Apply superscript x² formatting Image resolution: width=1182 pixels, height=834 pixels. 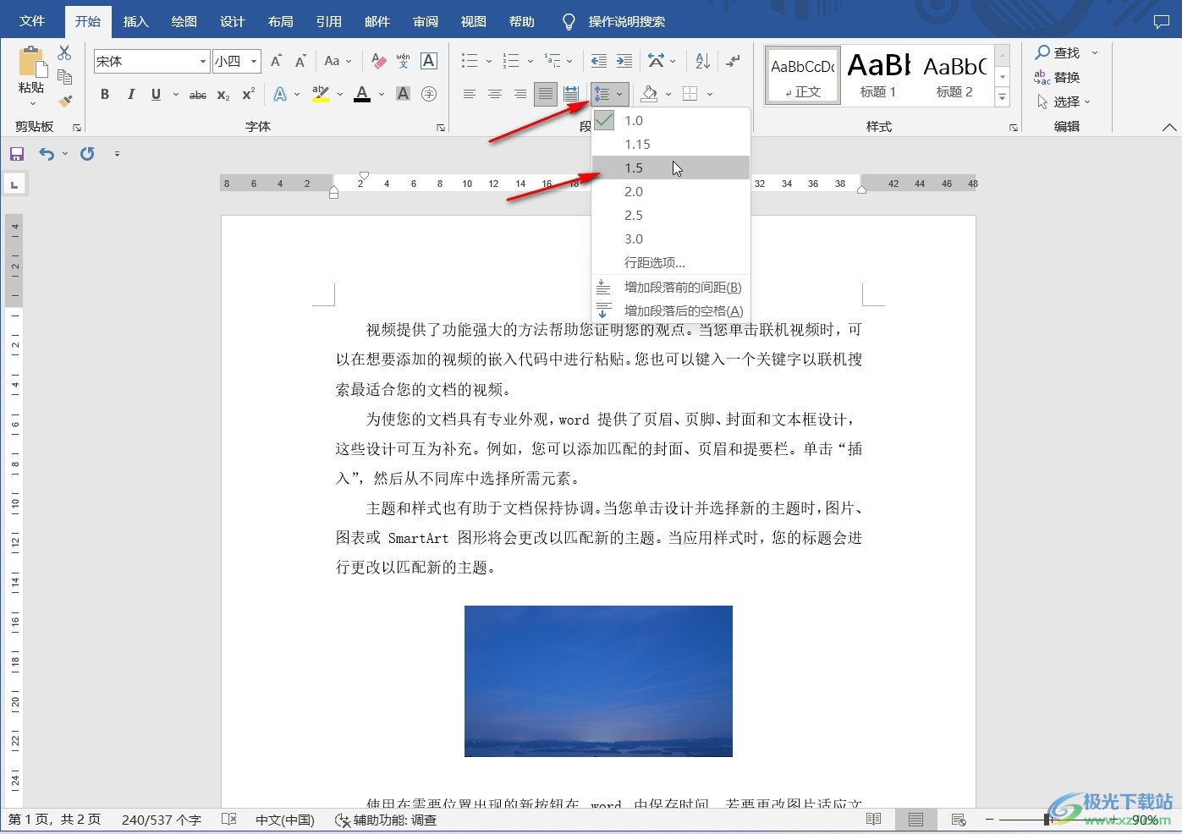click(248, 95)
